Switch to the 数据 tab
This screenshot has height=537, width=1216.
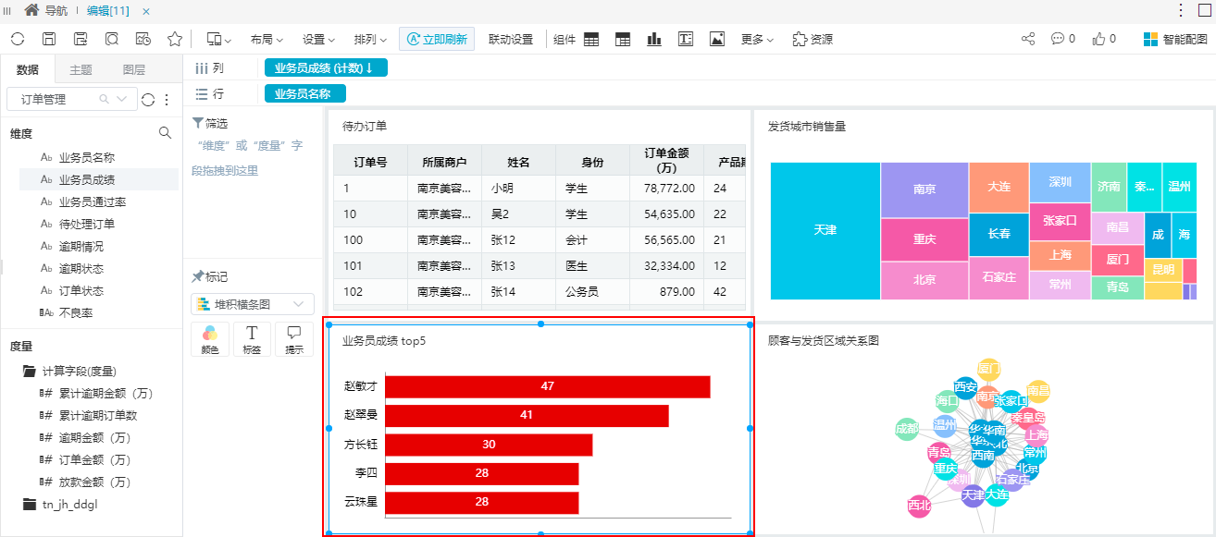[x=28, y=70]
